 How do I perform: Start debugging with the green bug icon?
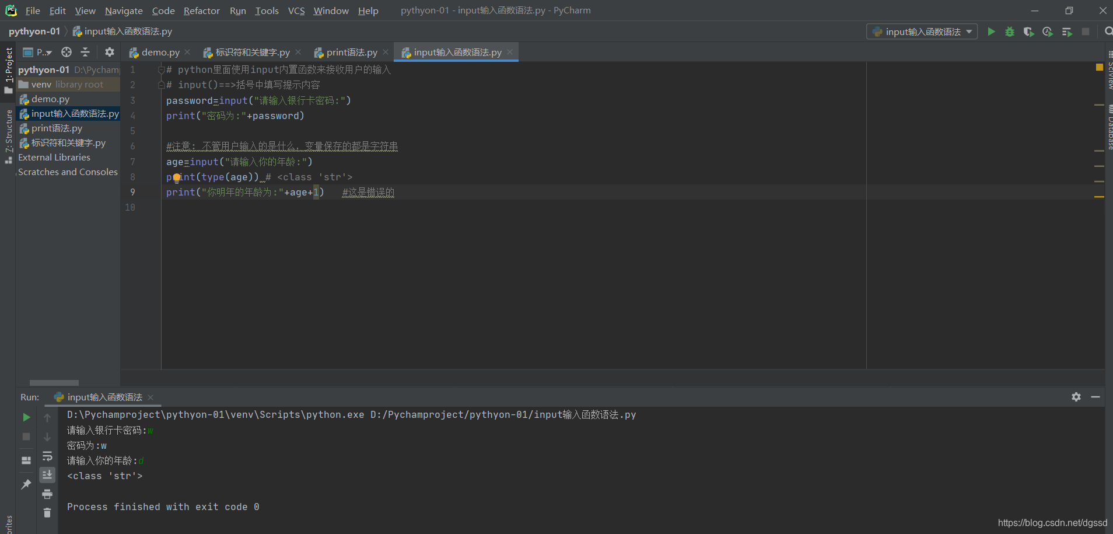pos(1010,32)
